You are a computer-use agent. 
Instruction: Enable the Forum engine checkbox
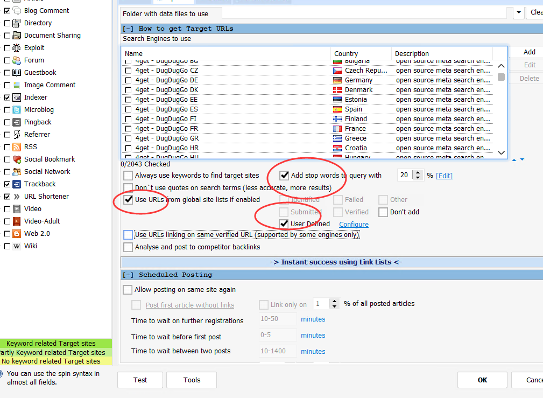(x=7, y=60)
